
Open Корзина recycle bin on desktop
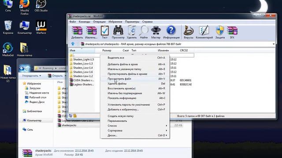8,27
